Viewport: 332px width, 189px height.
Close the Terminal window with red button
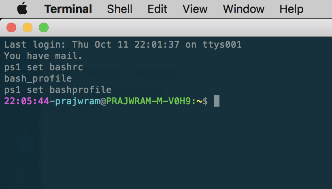[x=11, y=27]
